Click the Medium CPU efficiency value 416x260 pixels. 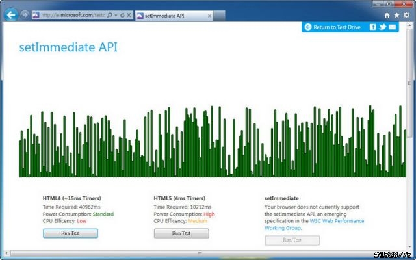click(x=198, y=221)
